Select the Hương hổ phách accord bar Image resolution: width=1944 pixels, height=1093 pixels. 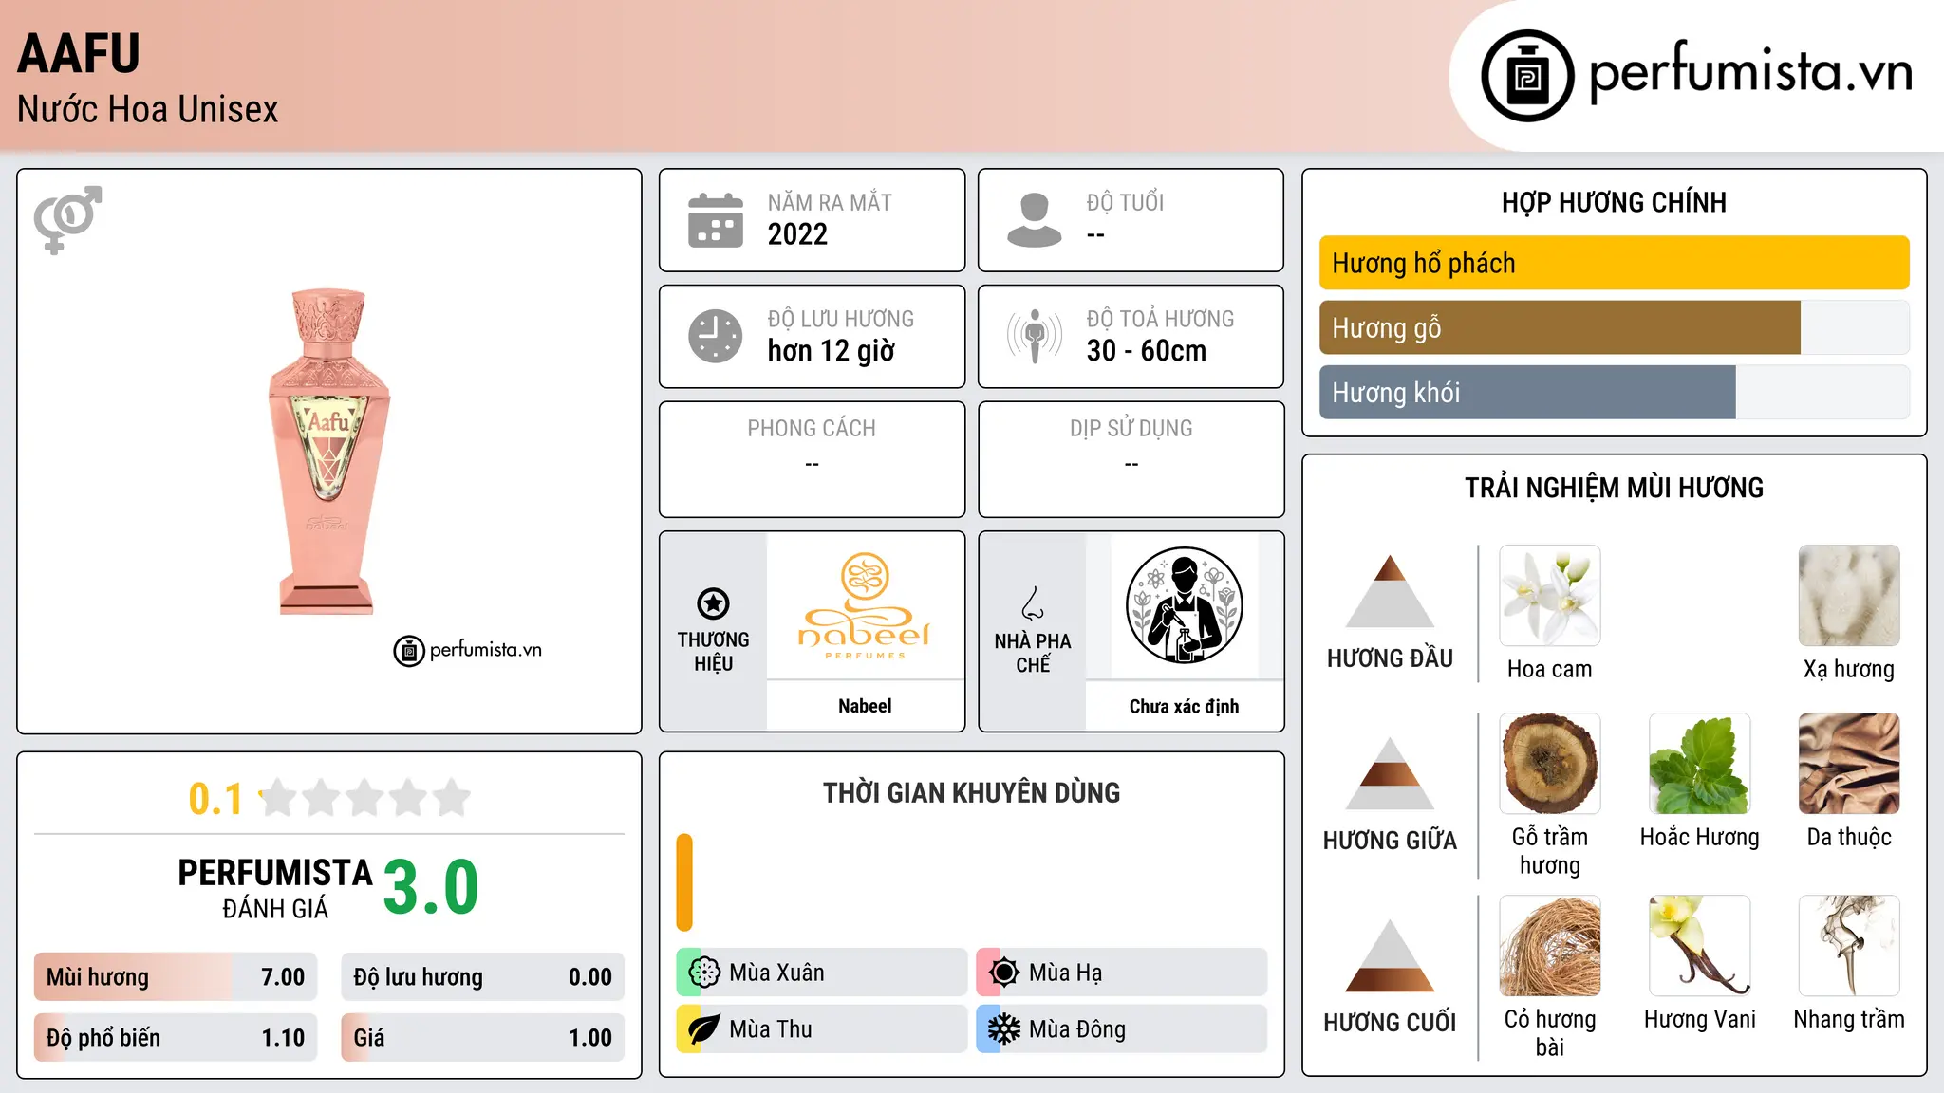1615,263
